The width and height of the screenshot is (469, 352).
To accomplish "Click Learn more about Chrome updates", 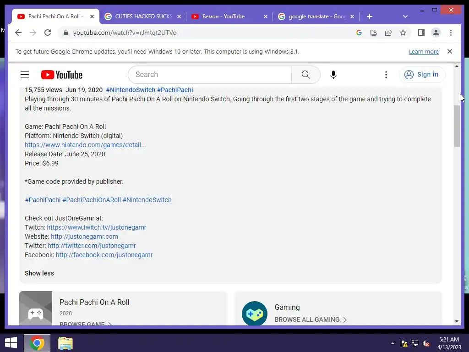I will [x=424, y=51].
